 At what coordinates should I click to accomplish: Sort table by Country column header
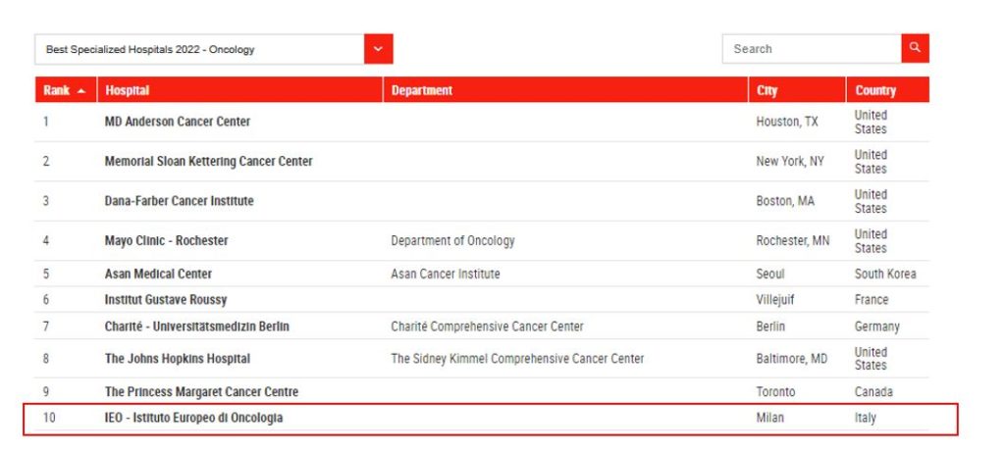pyautogui.click(x=875, y=90)
